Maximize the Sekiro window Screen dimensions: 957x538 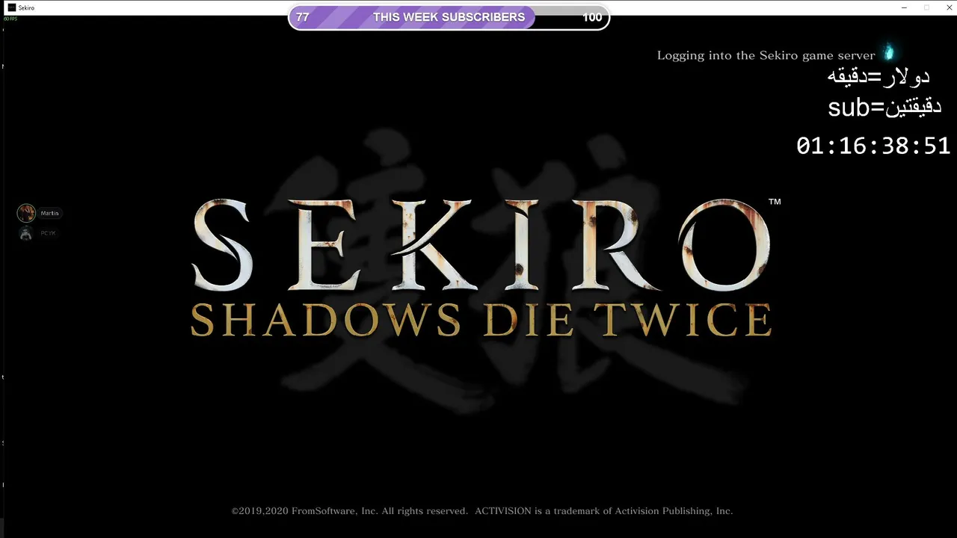(x=926, y=7)
